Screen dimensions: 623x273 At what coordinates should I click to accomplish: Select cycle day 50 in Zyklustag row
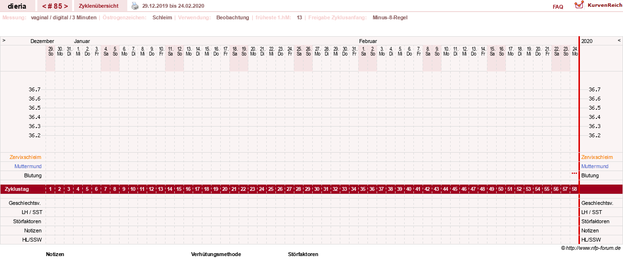coord(501,189)
